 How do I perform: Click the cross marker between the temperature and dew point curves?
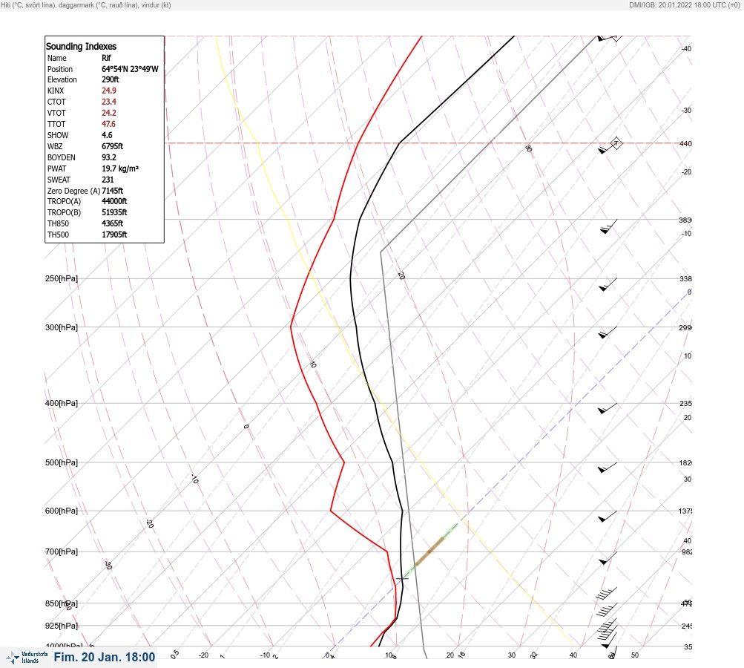[x=402, y=578]
